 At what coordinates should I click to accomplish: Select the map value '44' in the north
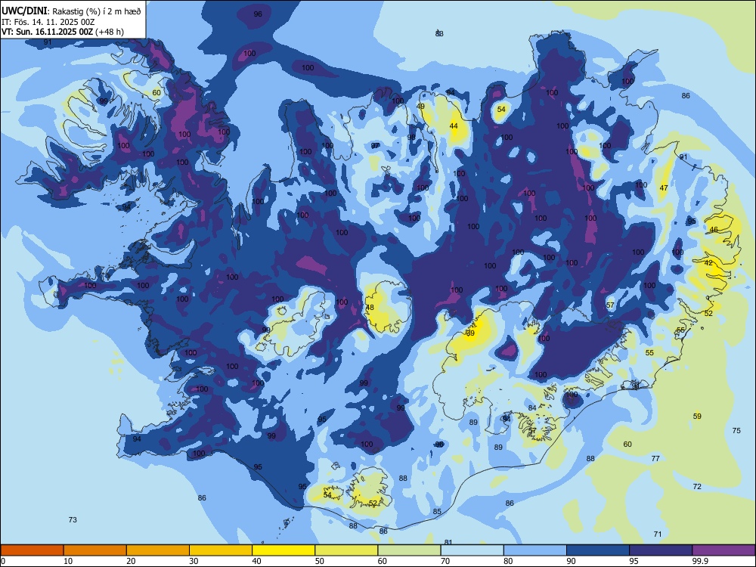tap(454, 125)
